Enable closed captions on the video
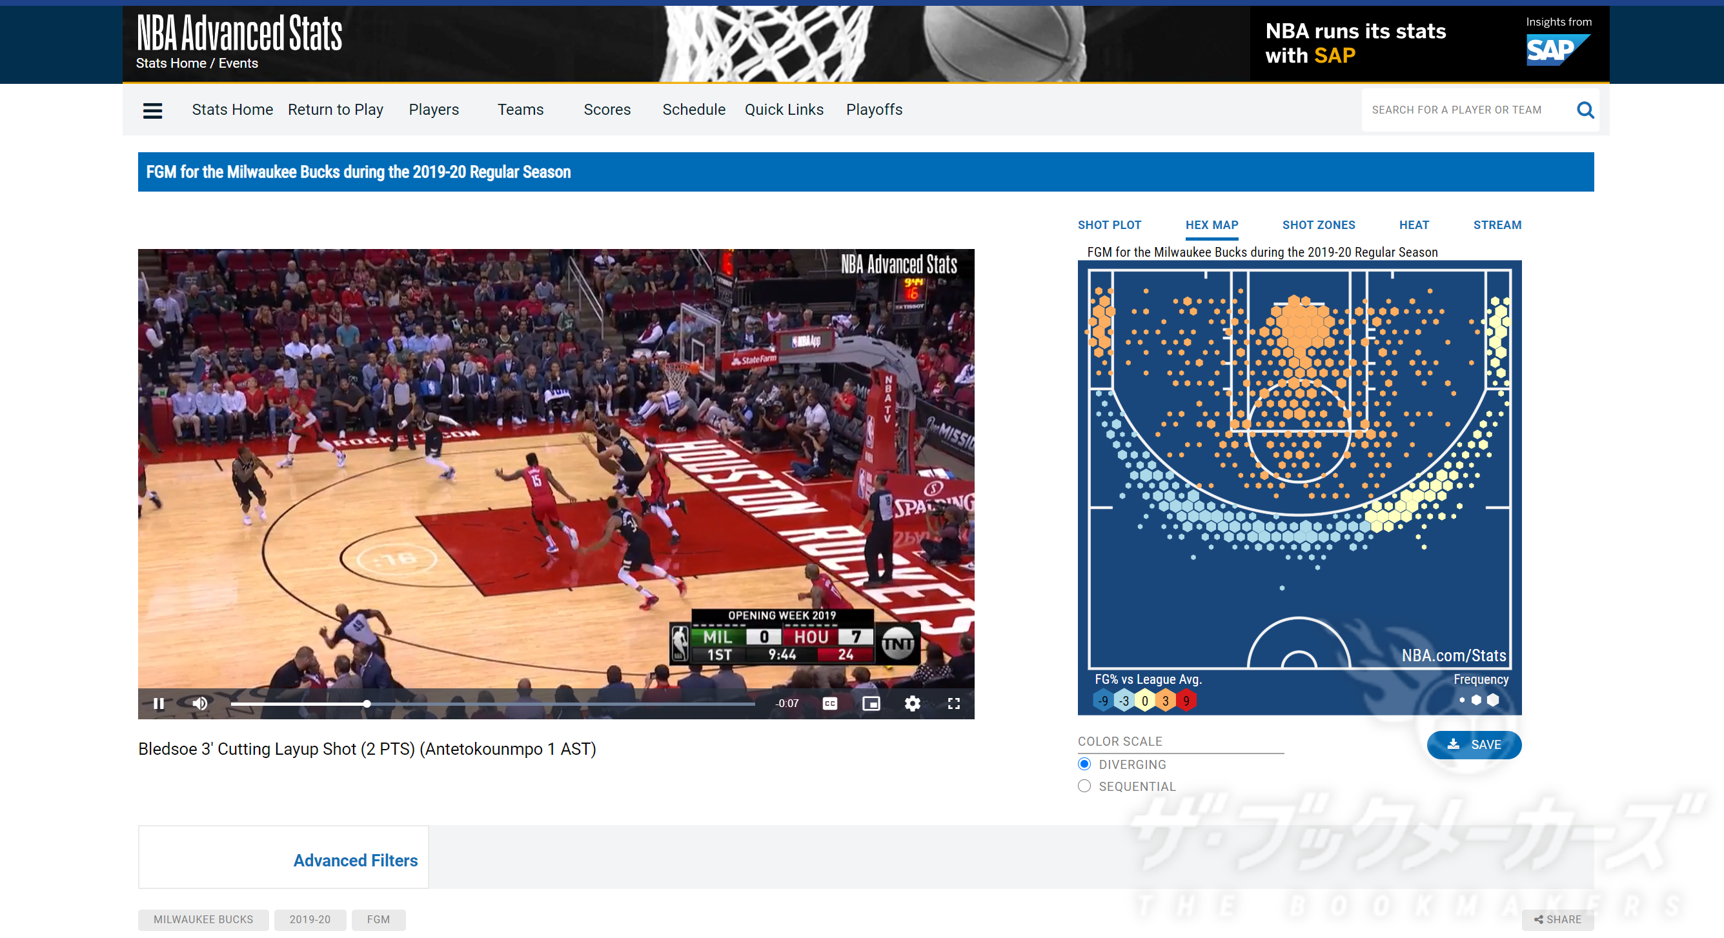 coord(830,703)
